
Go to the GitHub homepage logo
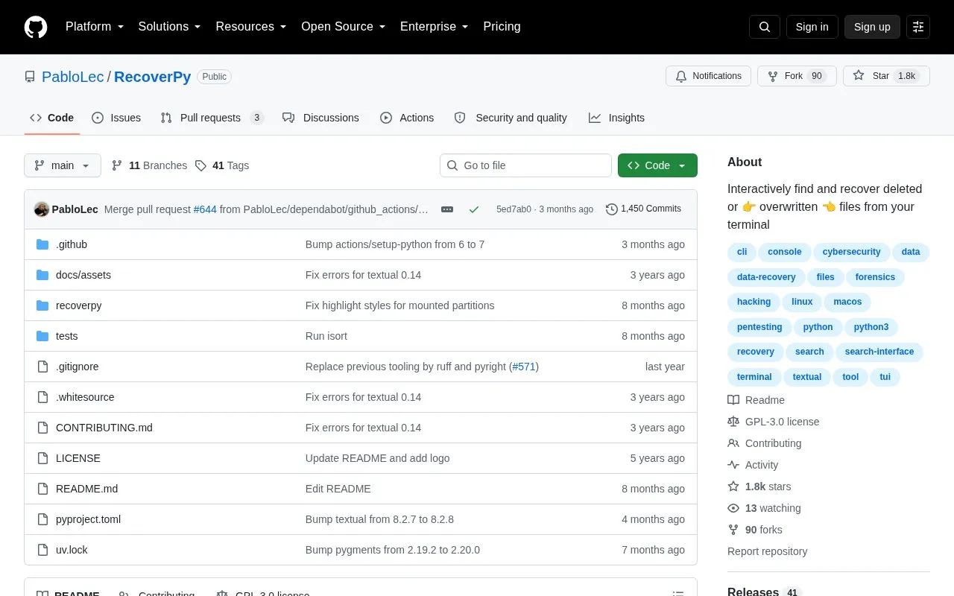pyautogui.click(x=36, y=27)
